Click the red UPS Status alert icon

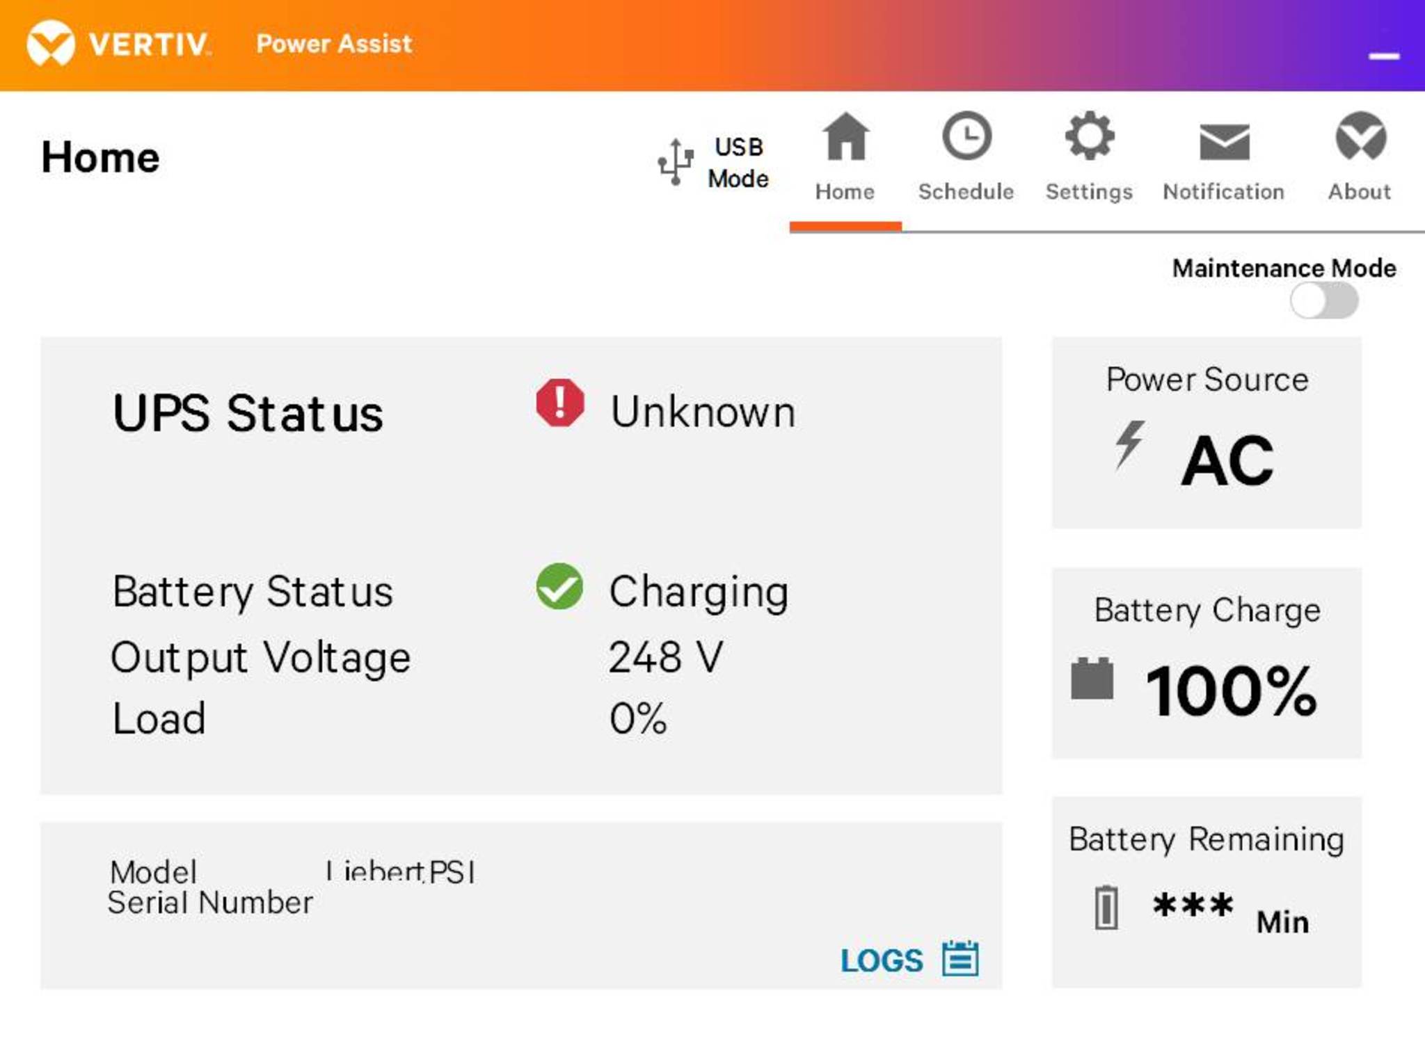[560, 403]
